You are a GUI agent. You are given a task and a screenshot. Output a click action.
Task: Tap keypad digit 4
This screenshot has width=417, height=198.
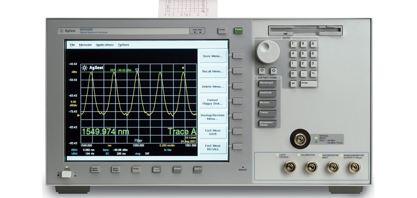(293, 54)
